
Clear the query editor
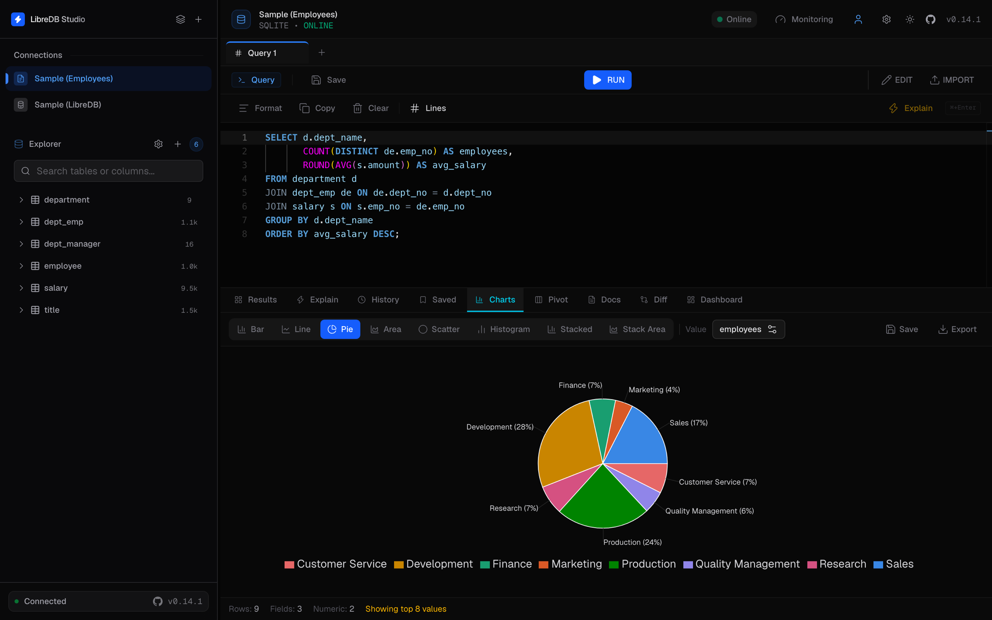[x=371, y=108]
